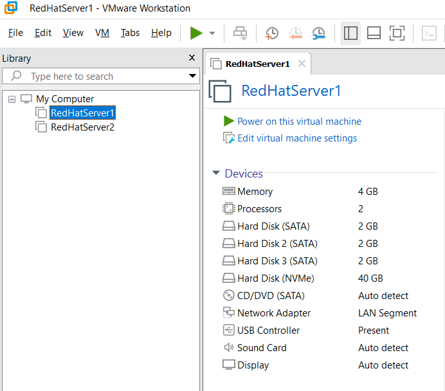Click the console view icon
This screenshot has height=391, width=445.
[x=429, y=33]
